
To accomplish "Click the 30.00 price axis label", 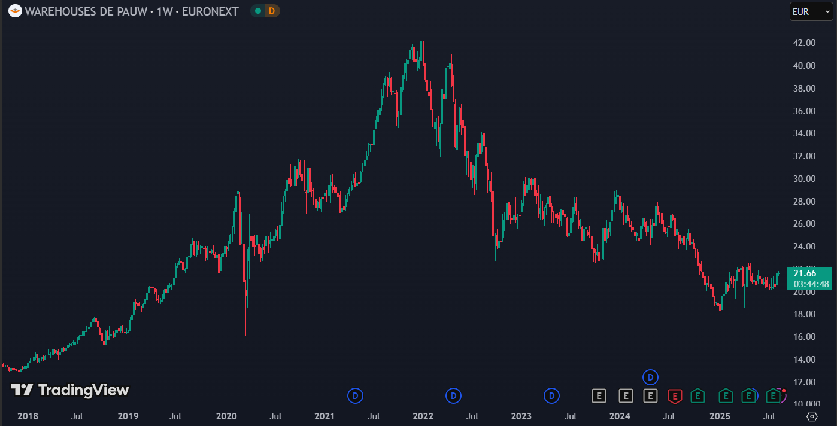I will tap(804, 179).
